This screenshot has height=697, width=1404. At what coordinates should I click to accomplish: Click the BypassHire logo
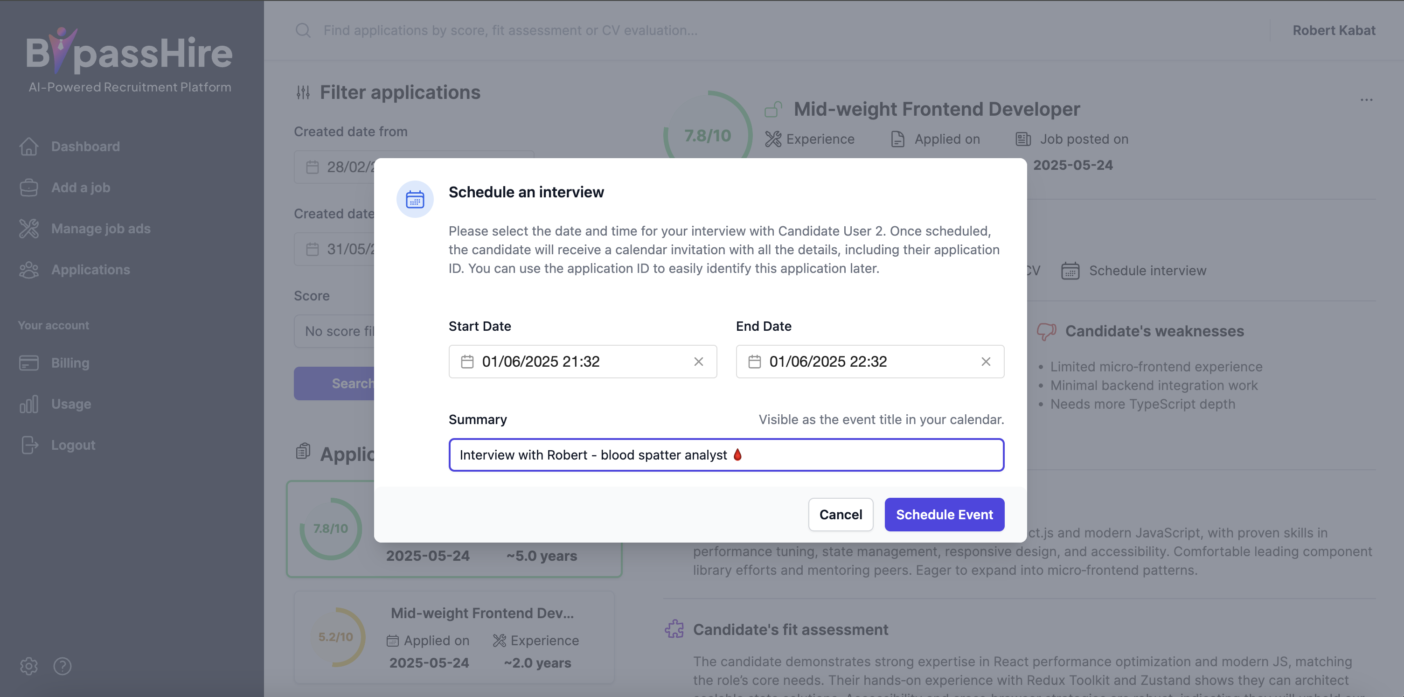(x=130, y=60)
